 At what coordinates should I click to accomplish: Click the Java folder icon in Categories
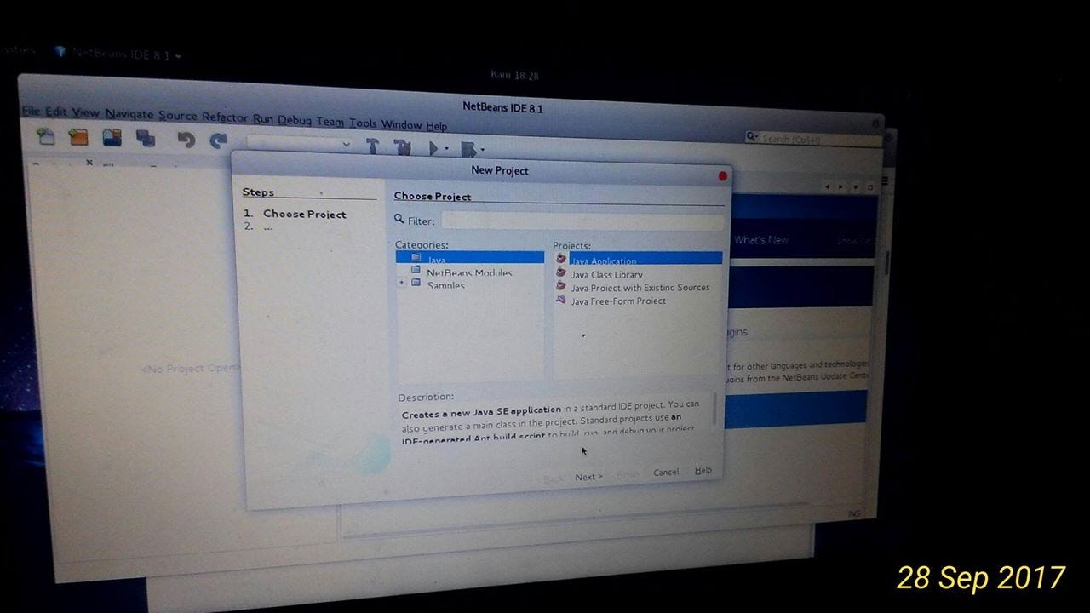pyautogui.click(x=416, y=258)
